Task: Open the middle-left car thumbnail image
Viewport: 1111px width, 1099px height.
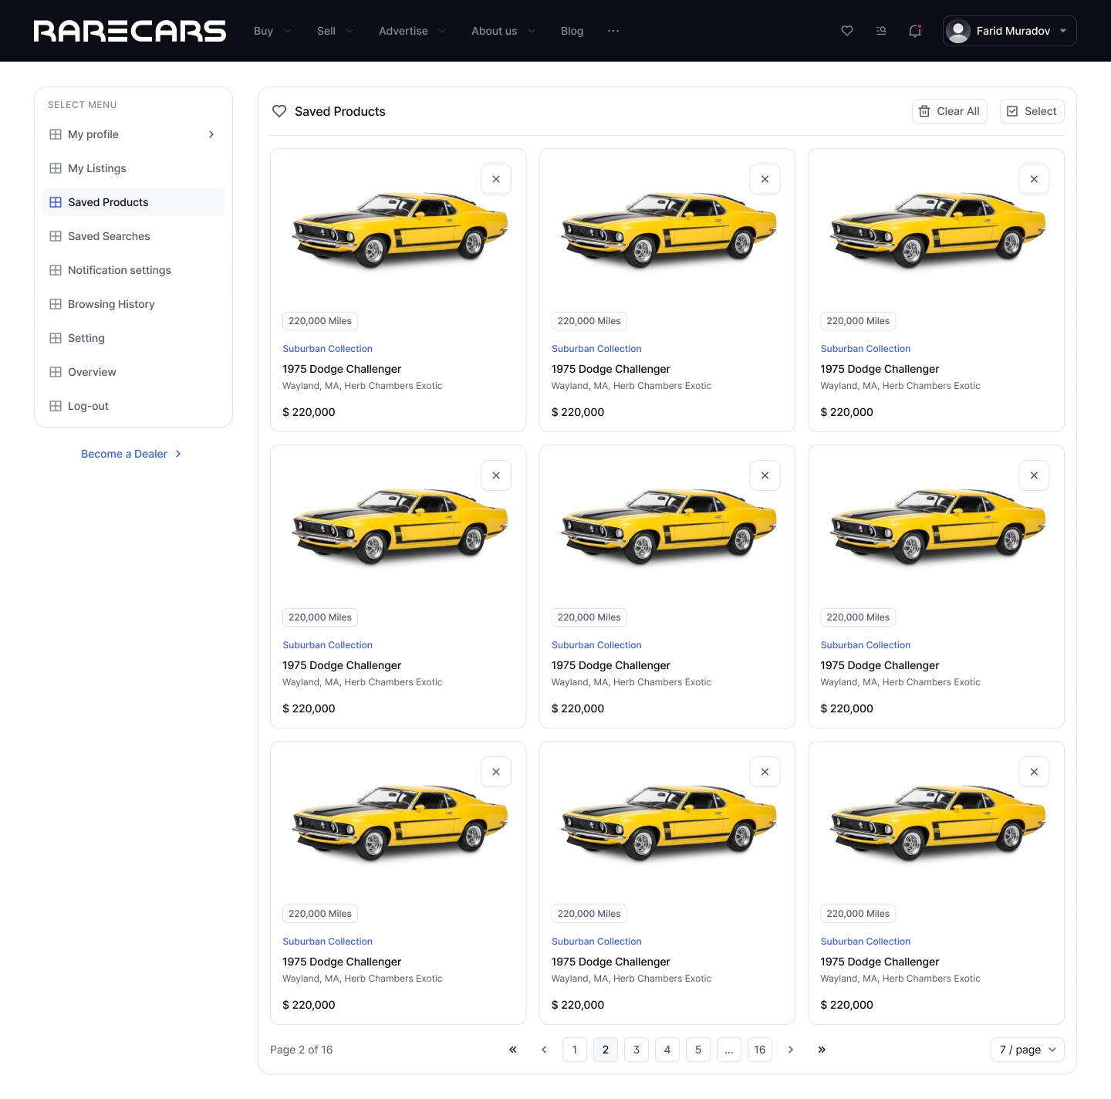Action: (x=399, y=526)
